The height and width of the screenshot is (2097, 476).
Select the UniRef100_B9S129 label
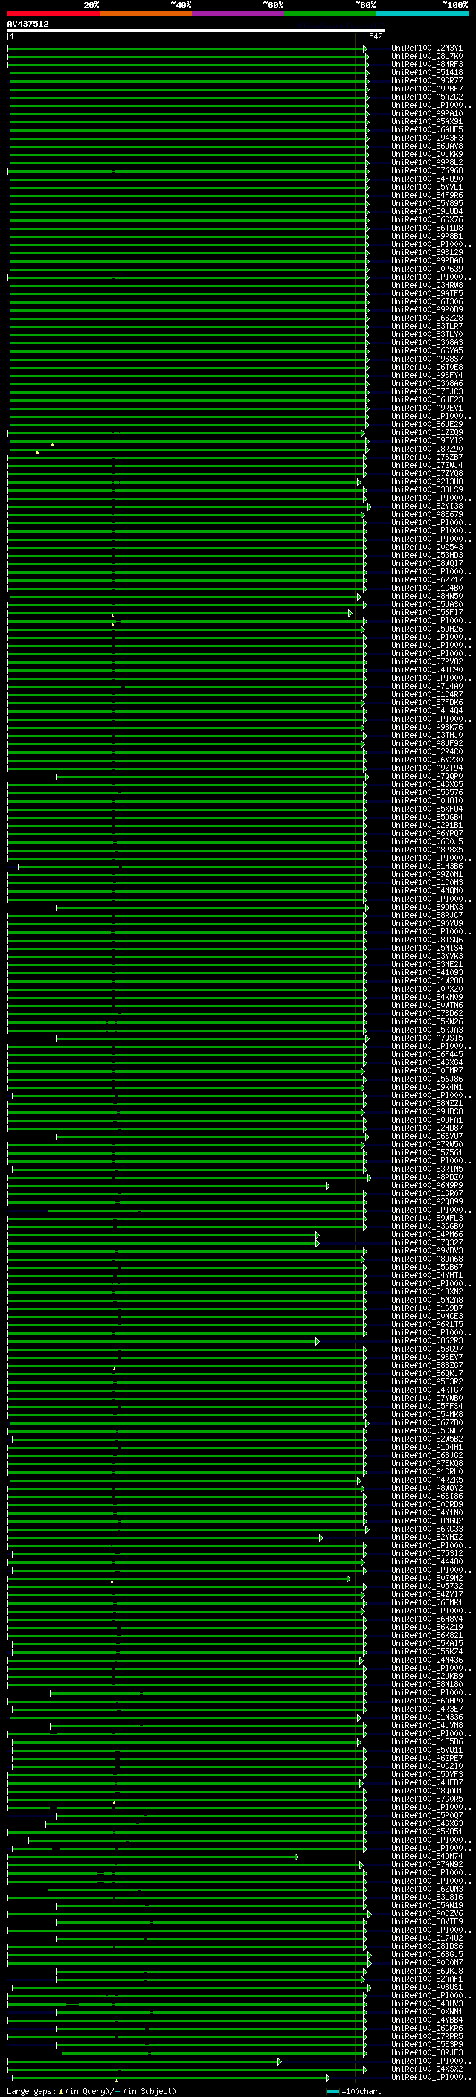coord(427,252)
